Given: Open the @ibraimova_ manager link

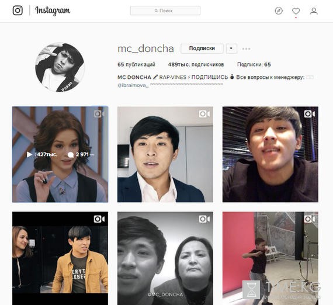Looking at the screenshot, I should click(133, 85).
